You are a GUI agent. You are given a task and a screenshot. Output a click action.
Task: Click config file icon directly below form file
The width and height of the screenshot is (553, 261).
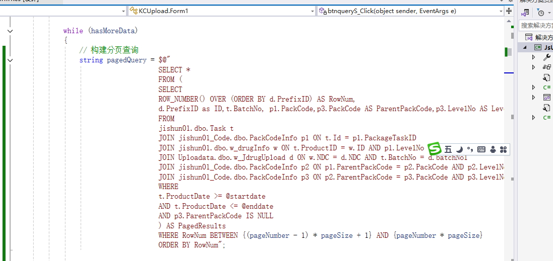coord(546,107)
